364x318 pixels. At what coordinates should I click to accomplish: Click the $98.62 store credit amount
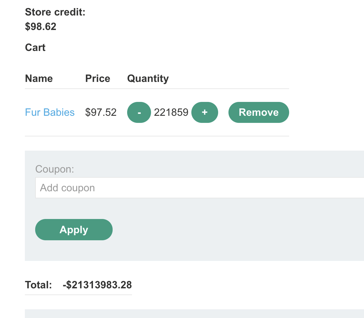[41, 26]
